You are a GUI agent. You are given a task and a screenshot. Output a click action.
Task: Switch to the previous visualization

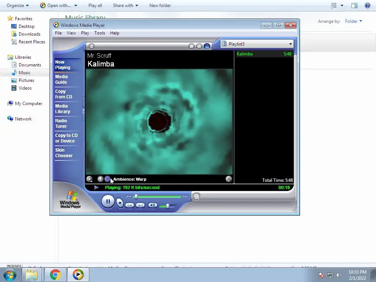[100, 179]
